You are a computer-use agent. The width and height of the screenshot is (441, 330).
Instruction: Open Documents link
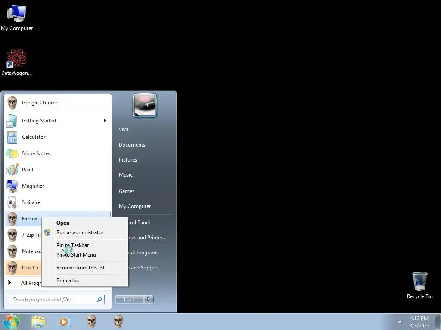click(x=132, y=145)
